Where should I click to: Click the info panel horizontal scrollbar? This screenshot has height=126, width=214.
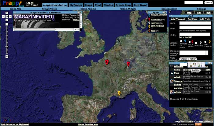point(46,30)
